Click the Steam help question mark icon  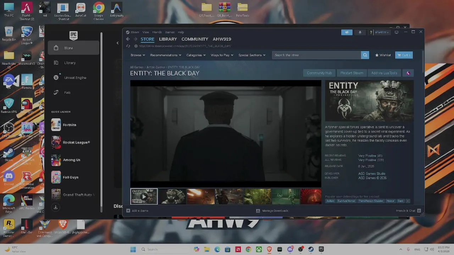click(371, 32)
